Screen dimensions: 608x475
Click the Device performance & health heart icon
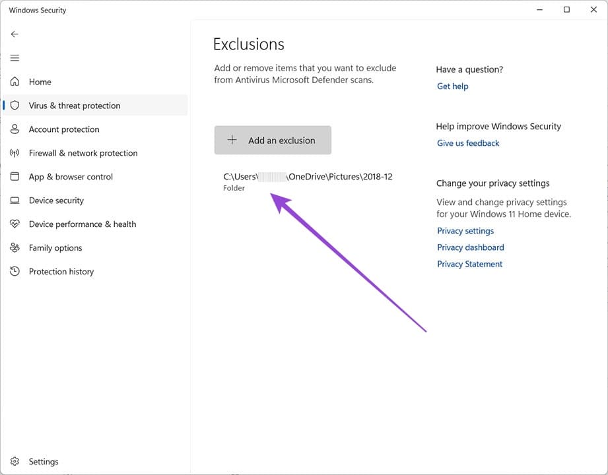[15, 224]
